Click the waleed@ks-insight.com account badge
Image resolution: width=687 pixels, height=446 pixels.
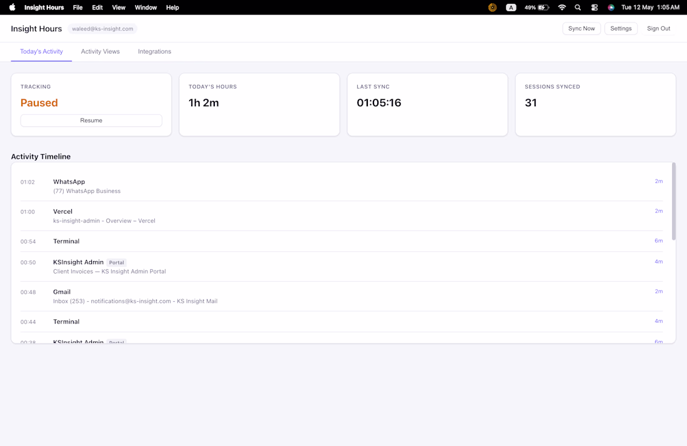coord(102,29)
